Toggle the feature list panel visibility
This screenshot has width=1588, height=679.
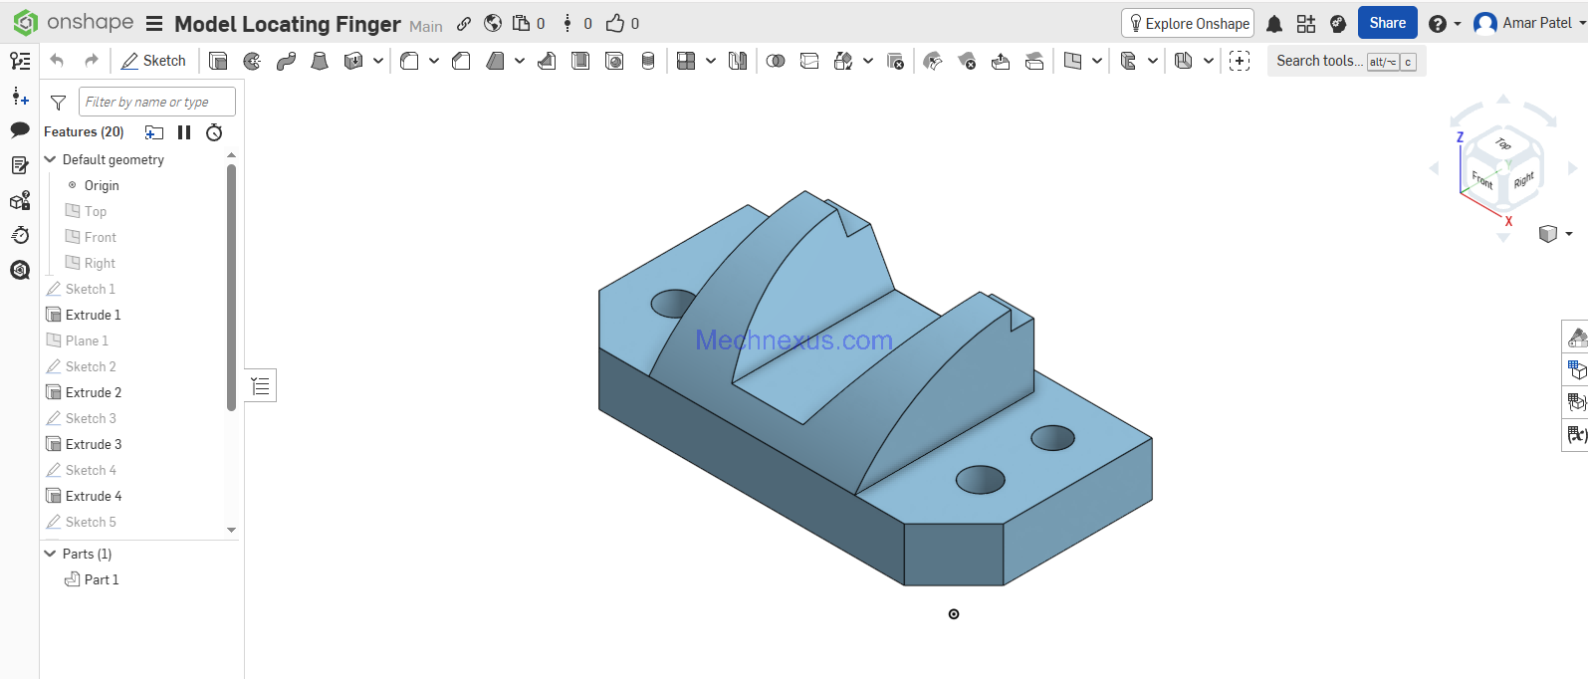[x=261, y=386]
